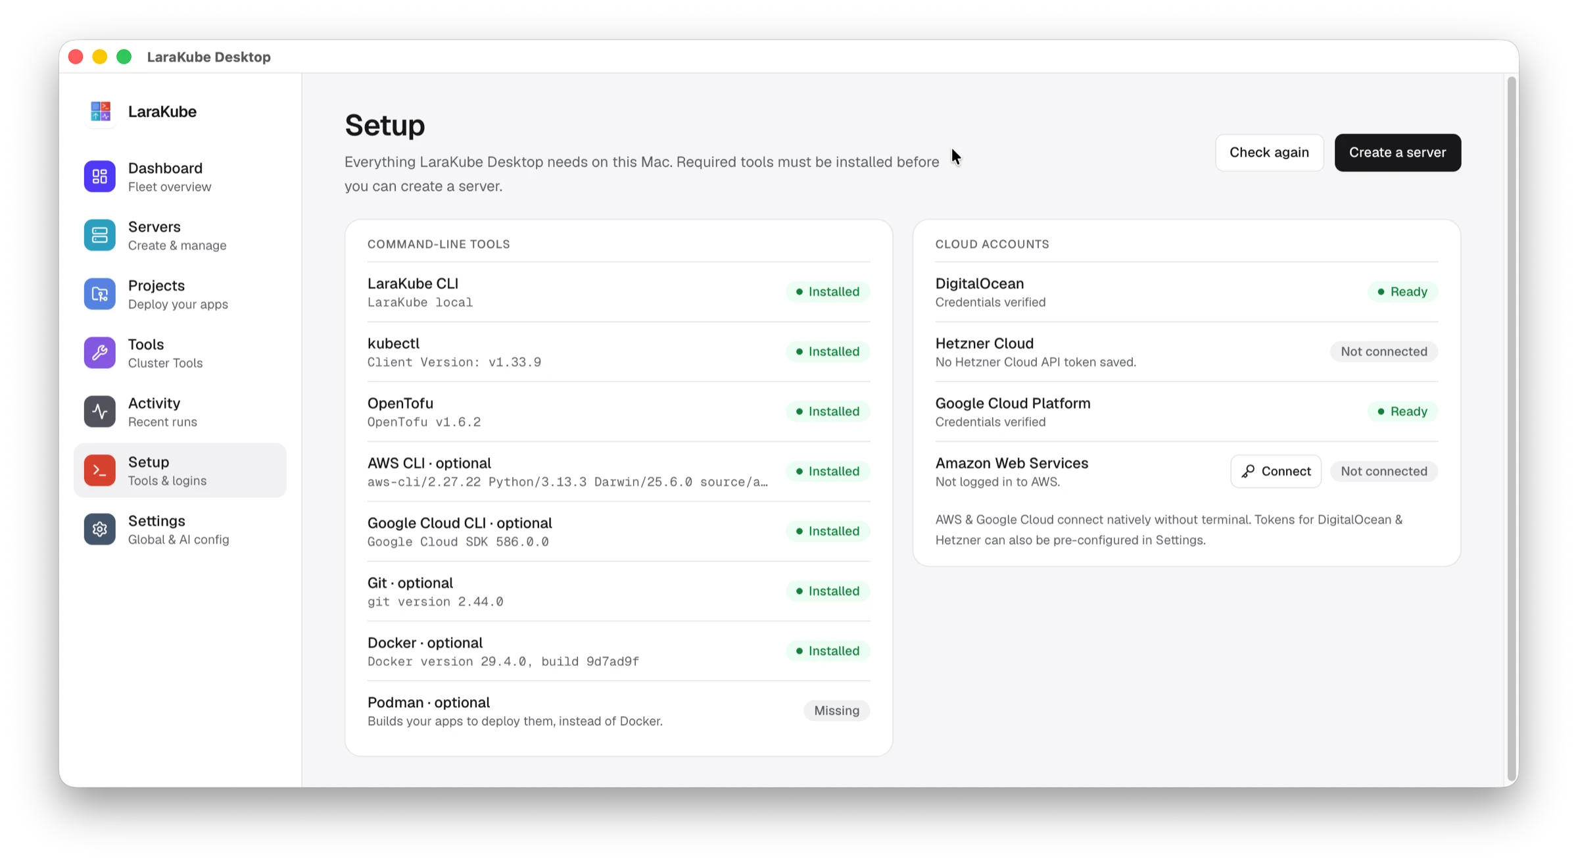Click the COMMAND-LINE TOOLS heading

coord(439,244)
